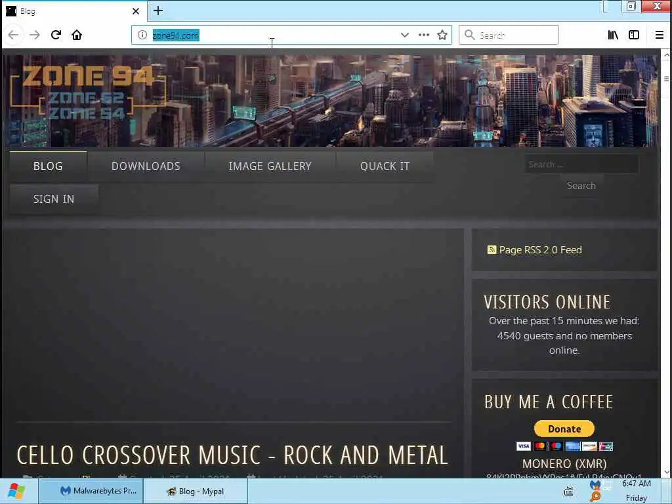Go back with the browser back arrow

[13, 35]
